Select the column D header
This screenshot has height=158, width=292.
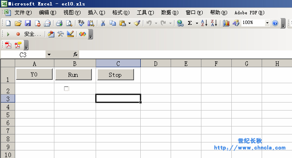point(155,63)
